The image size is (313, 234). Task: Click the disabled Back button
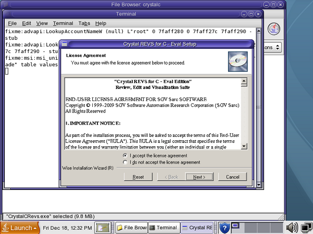(171, 177)
